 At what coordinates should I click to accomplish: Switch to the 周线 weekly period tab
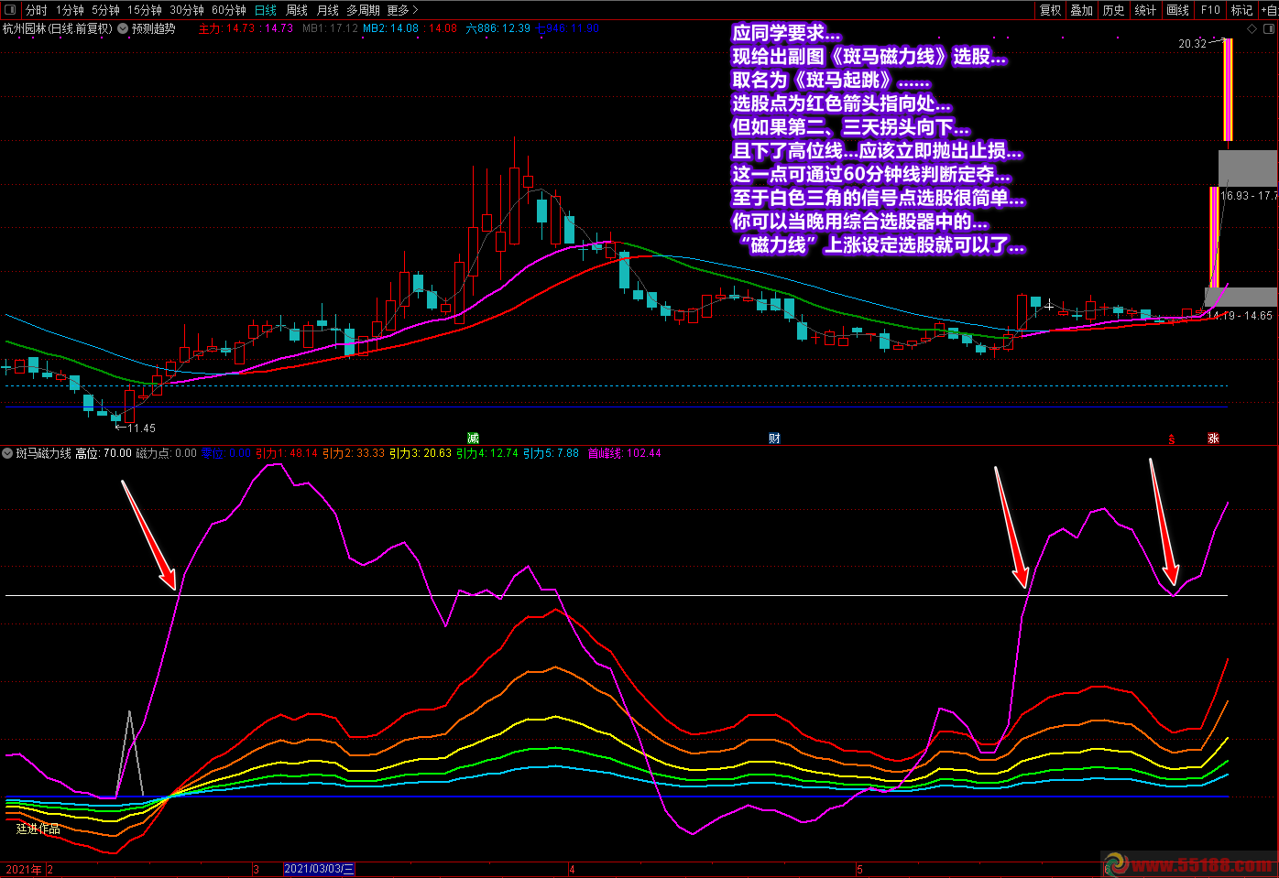(297, 10)
